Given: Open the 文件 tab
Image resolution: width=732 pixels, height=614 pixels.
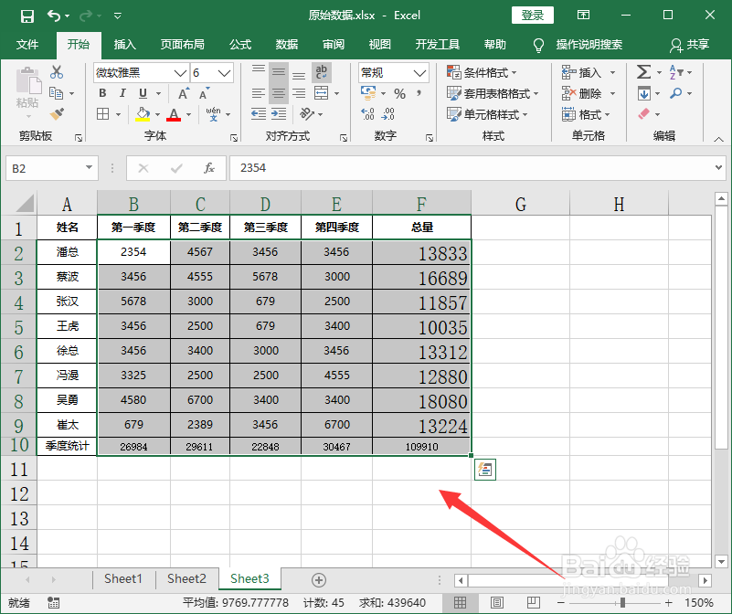Looking at the screenshot, I should (27, 45).
